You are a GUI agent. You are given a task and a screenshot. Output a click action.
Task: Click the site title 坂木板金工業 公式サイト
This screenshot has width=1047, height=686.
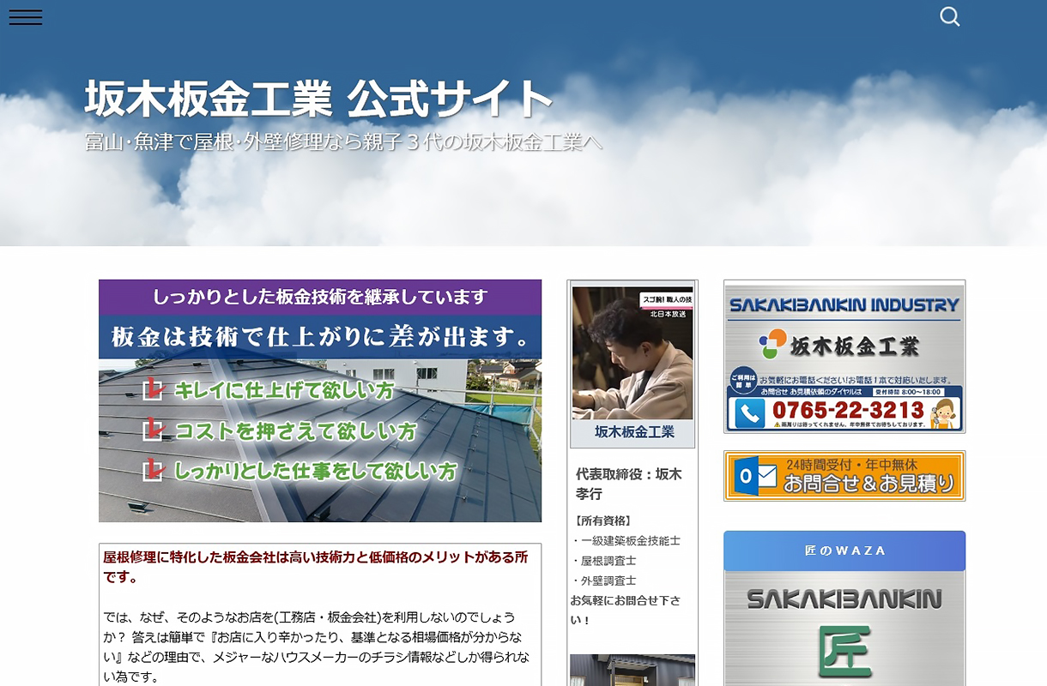click(318, 98)
